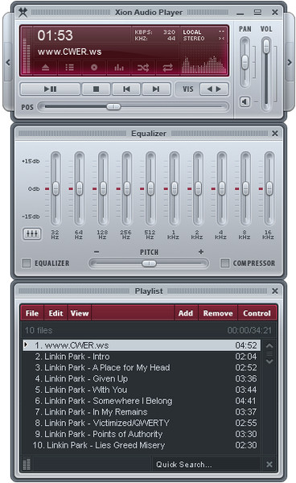Stop playback with the stop button
The height and width of the screenshot is (483, 296).
[96, 89]
